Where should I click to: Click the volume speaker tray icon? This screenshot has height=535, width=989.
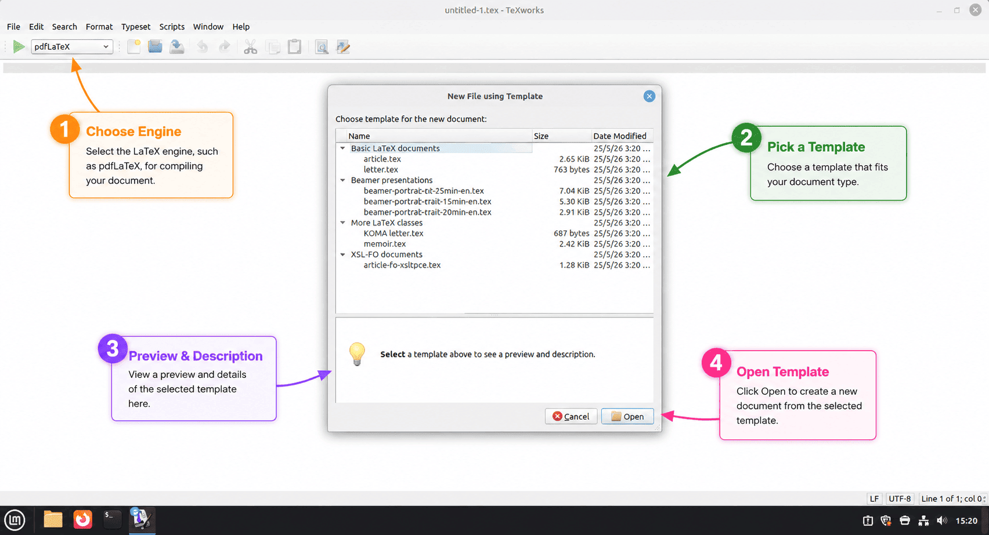pos(942,521)
